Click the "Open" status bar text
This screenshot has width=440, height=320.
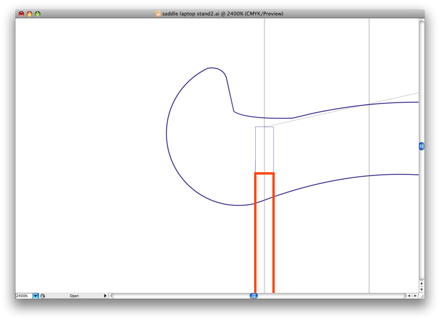point(74,296)
